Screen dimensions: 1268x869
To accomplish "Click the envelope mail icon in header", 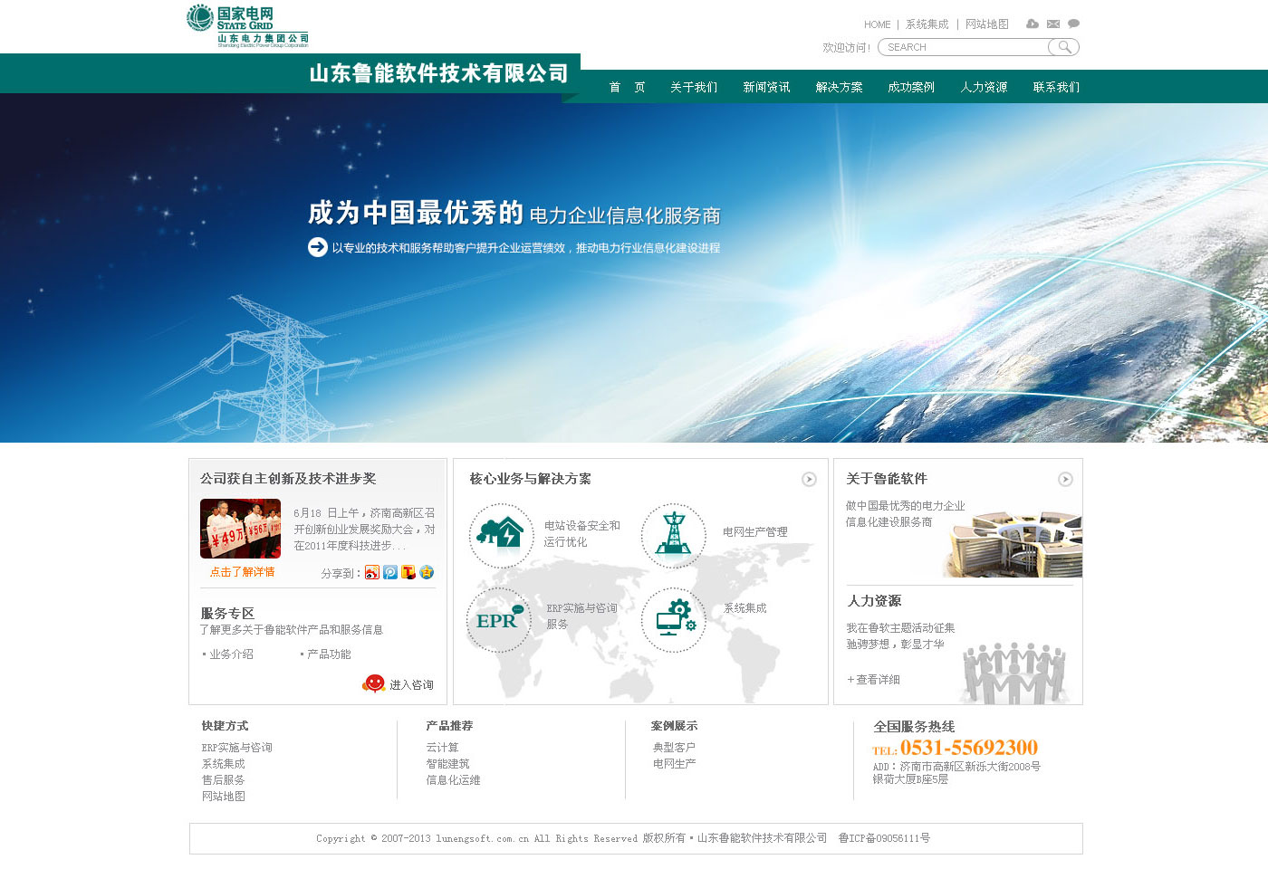I will tap(1052, 24).
